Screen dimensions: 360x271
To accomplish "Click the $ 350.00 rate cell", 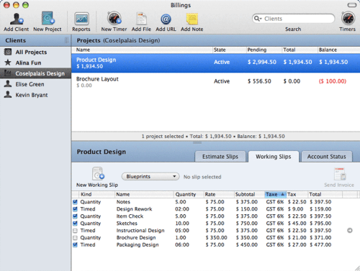I will pos(216,238).
